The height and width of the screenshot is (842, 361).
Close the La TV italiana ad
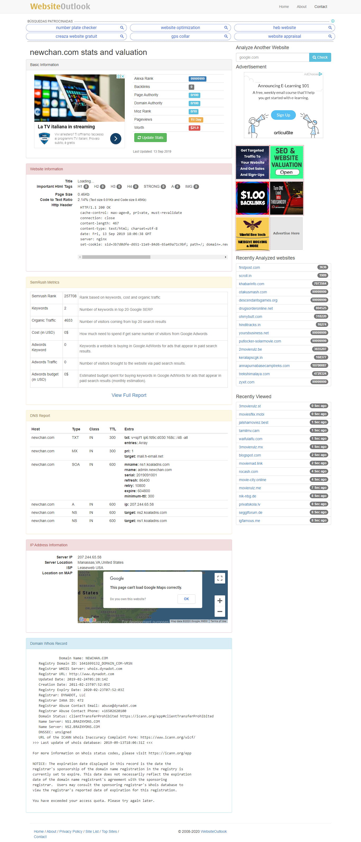point(123,77)
